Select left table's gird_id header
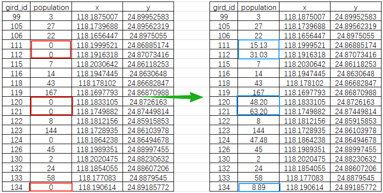 [x=16, y=7]
